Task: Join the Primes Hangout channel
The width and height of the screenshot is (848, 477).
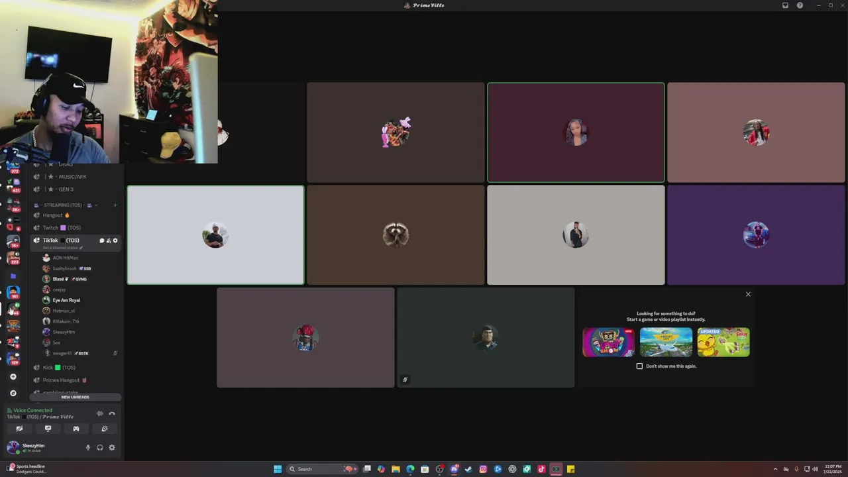Action: pyautogui.click(x=76, y=380)
